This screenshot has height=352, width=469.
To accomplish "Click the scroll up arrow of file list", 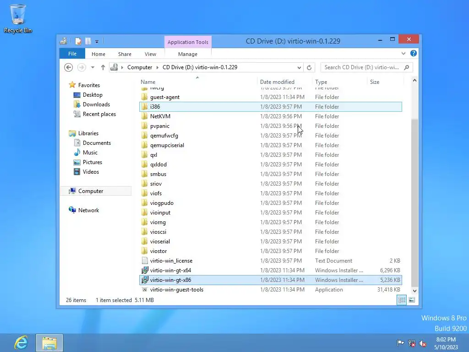I will [414, 81].
